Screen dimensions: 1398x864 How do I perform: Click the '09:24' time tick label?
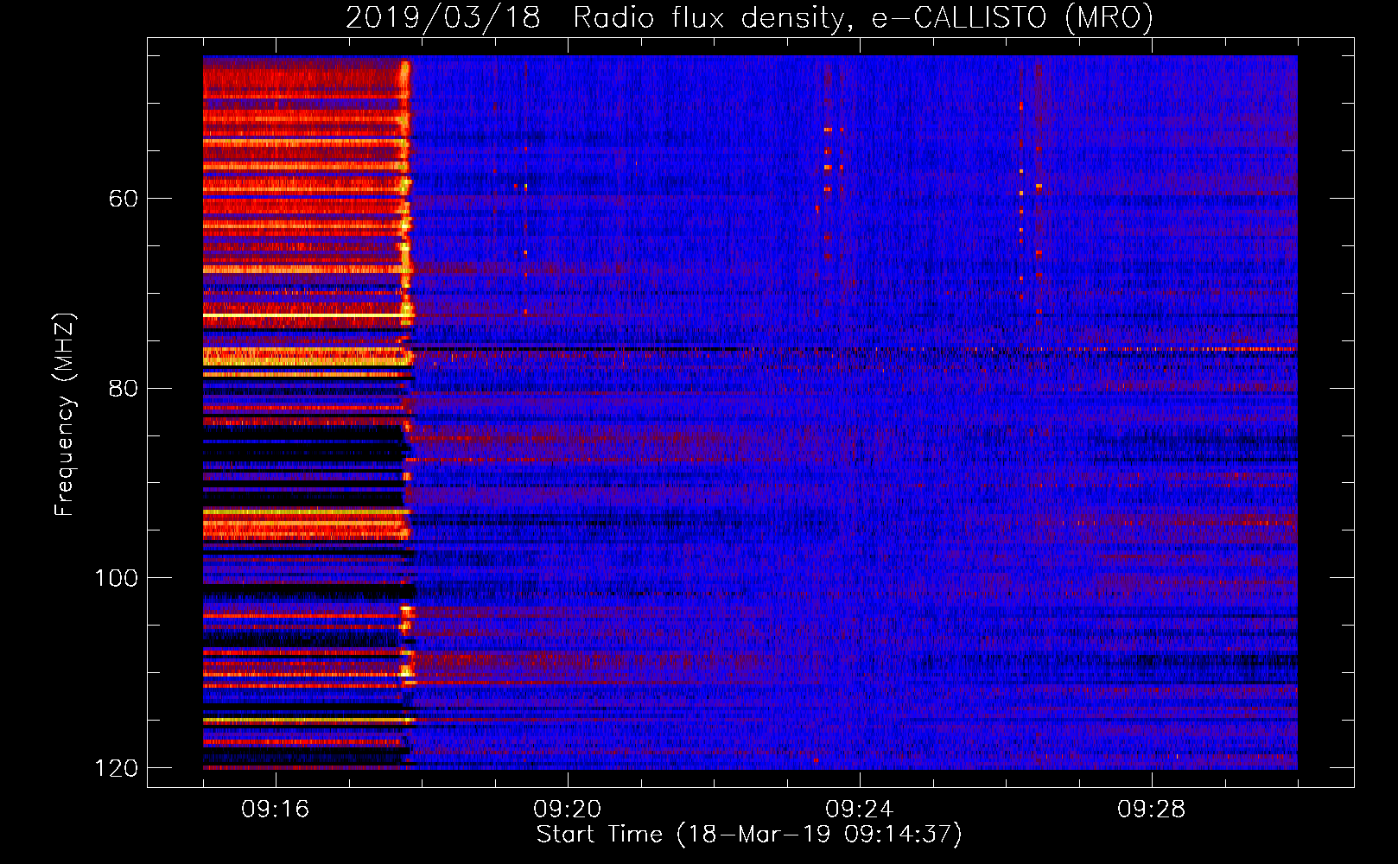(x=860, y=810)
